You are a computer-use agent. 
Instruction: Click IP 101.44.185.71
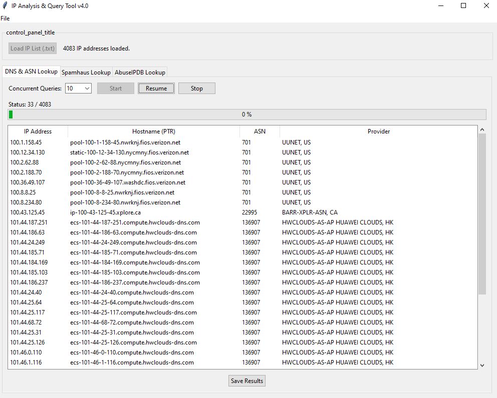coord(27,252)
